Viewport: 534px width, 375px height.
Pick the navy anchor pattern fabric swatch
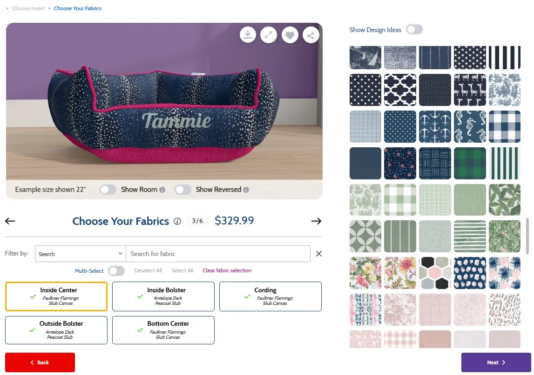point(435,126)
